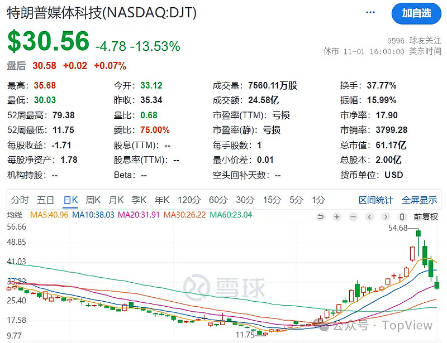447x343 pixels.
Task: Switch to the 15分 chart tab
Action: tap(272, 200)
